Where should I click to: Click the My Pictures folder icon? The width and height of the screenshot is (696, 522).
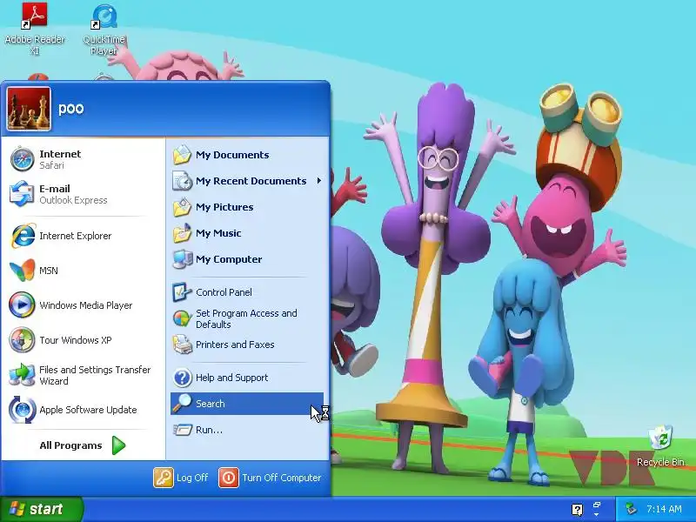(182, 207)
